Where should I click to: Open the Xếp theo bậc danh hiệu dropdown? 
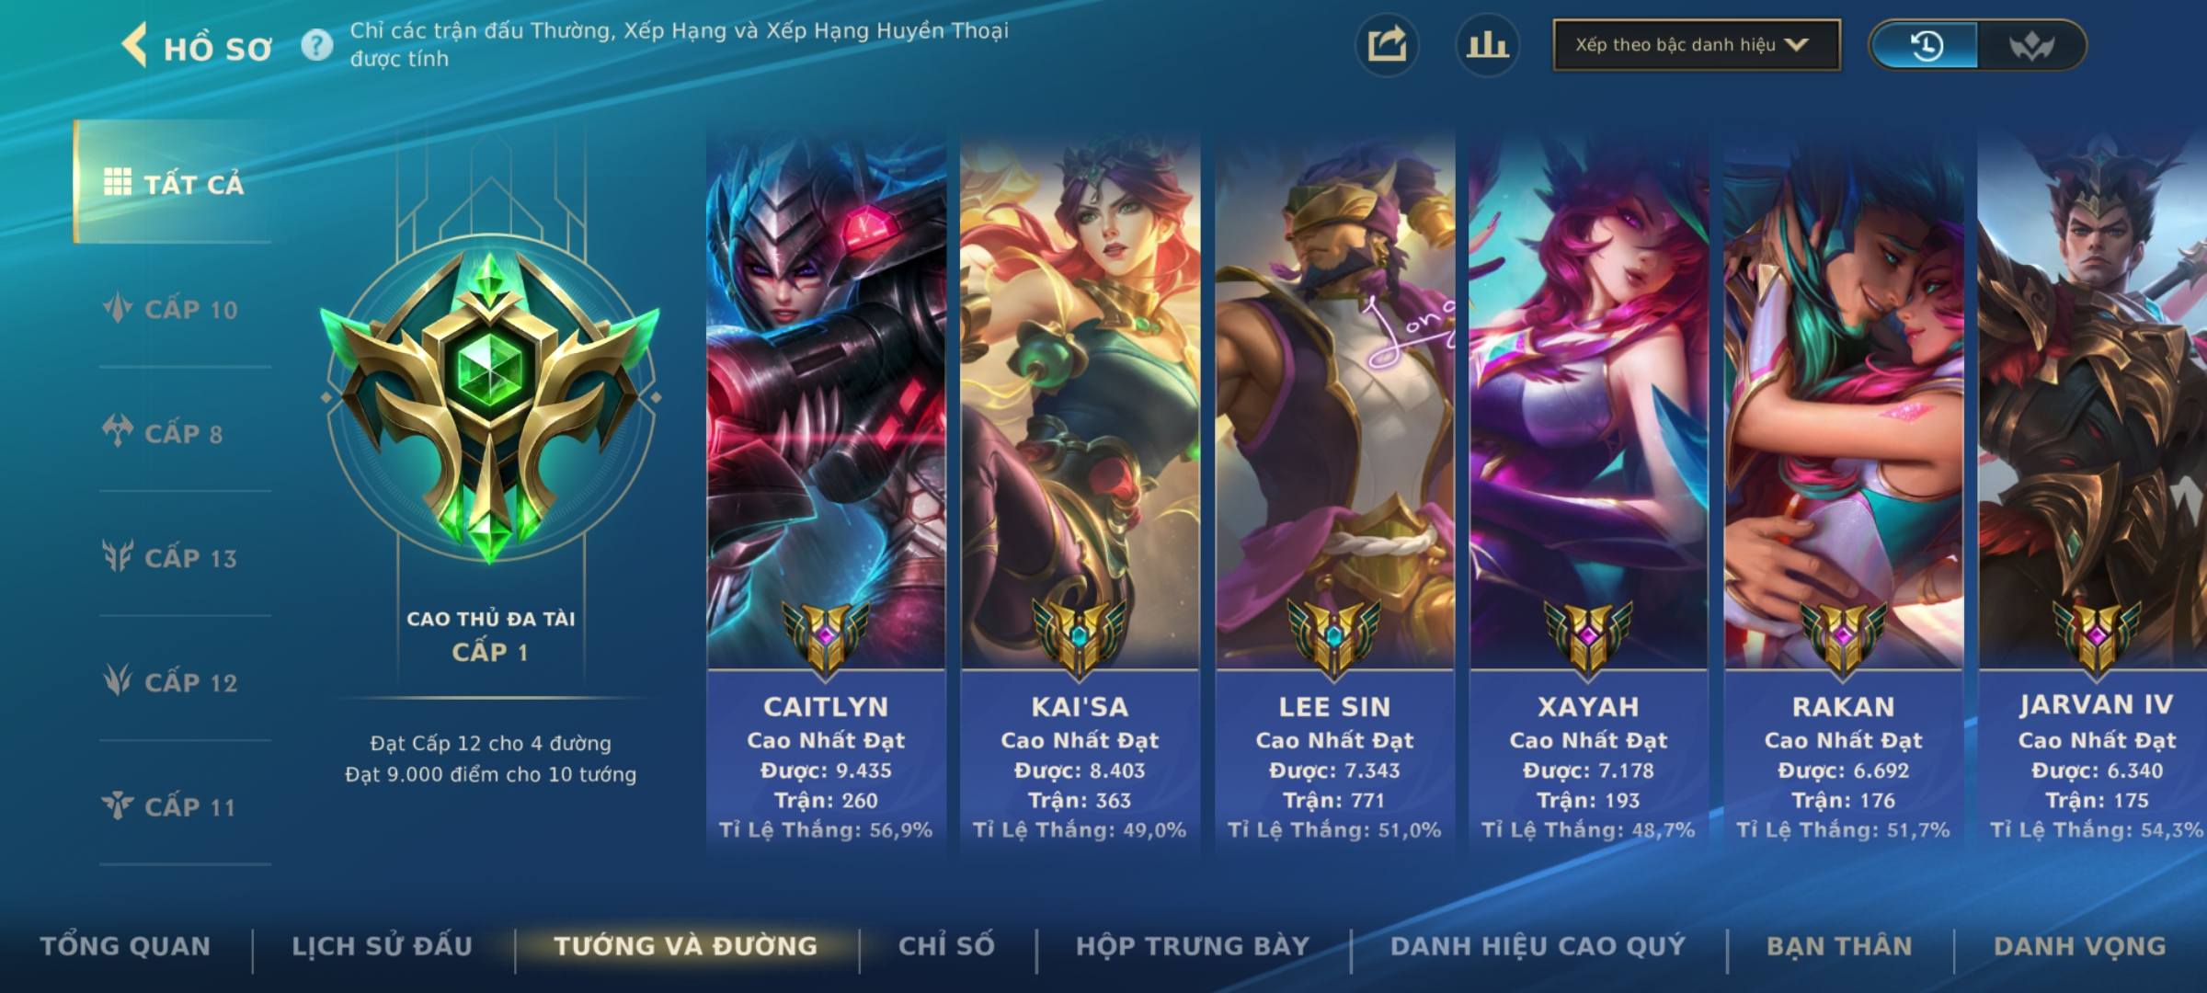click(x=1697, y=45)
